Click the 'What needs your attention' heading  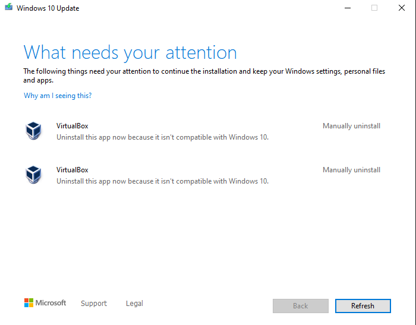[x=130, y=53]
